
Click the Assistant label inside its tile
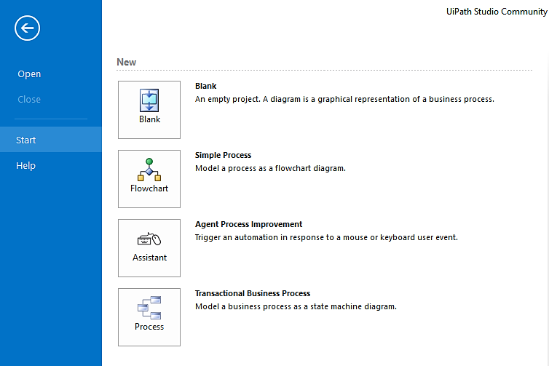149,258
